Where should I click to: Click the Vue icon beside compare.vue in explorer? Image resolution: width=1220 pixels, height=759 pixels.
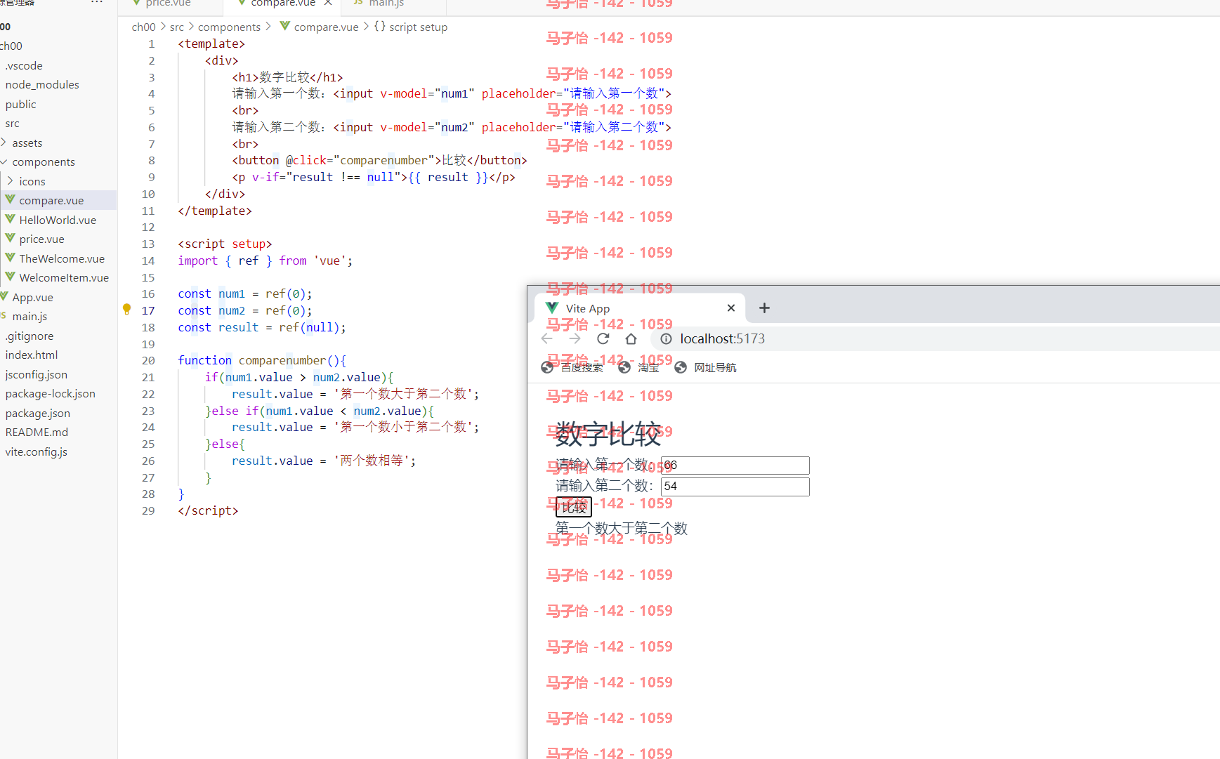click(x=10, y=199)
